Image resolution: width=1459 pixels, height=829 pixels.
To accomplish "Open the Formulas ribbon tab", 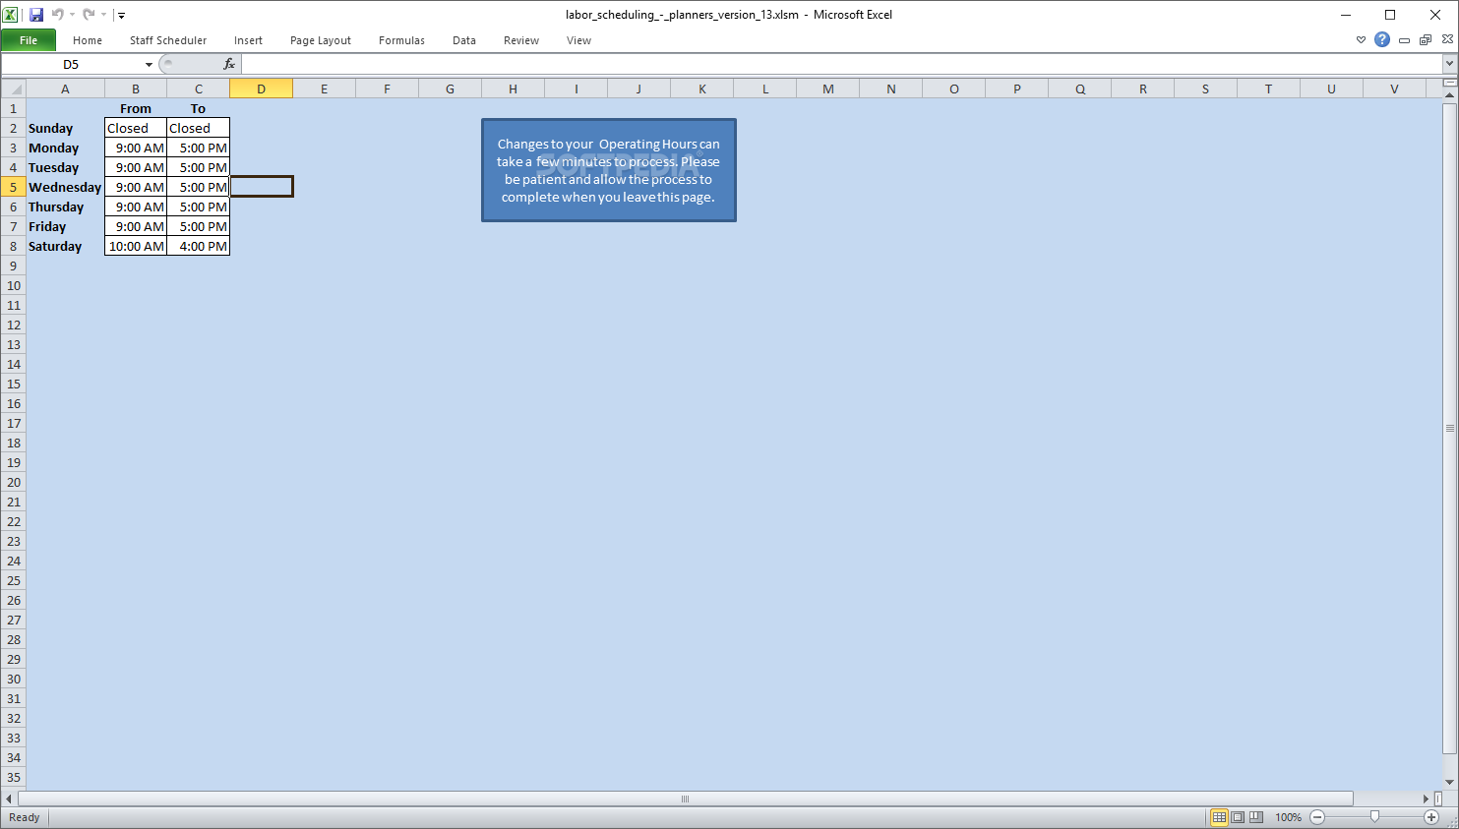I will point(401,40).
